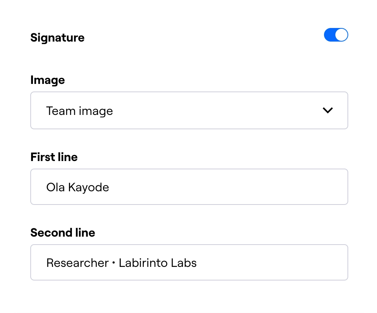
Task: Click the First line label
Action: [x=54, y=157]
